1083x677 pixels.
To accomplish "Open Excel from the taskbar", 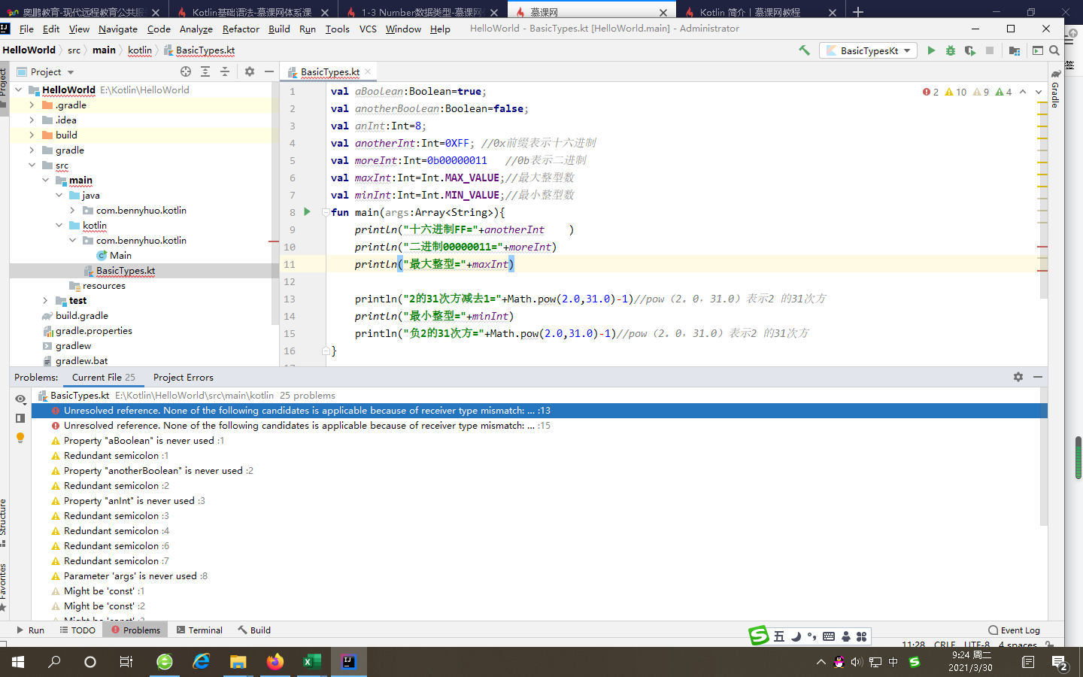I will [311, 662].
